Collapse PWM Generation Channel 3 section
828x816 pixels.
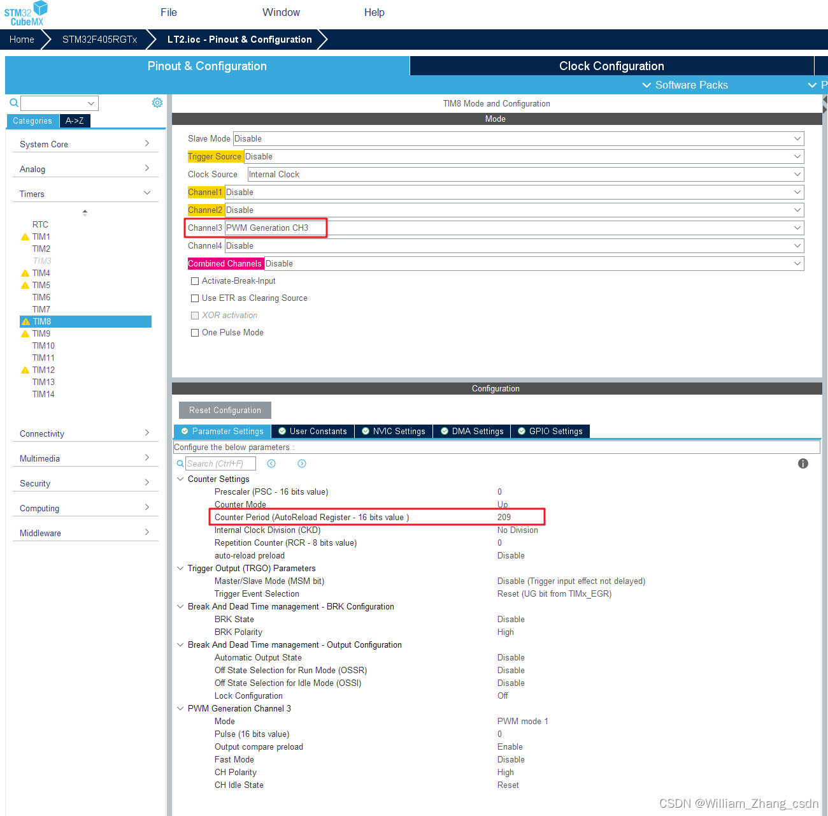point(180,708)
